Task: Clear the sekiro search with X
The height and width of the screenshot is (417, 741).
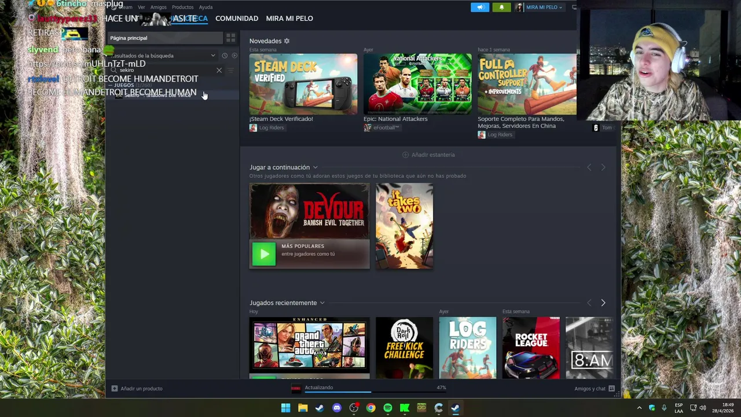Action: coord(219,70)
